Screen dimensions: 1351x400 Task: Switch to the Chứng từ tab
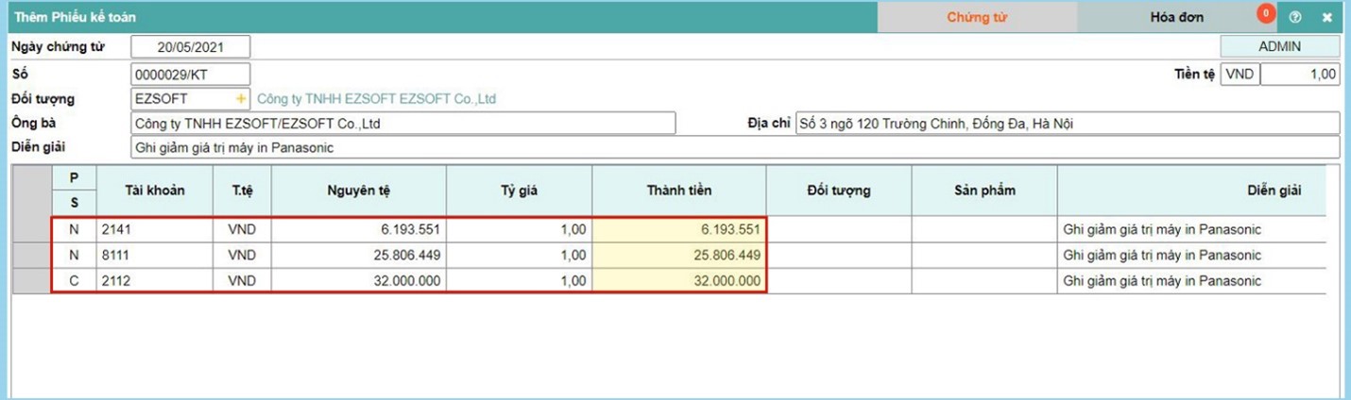click(977, 17)
